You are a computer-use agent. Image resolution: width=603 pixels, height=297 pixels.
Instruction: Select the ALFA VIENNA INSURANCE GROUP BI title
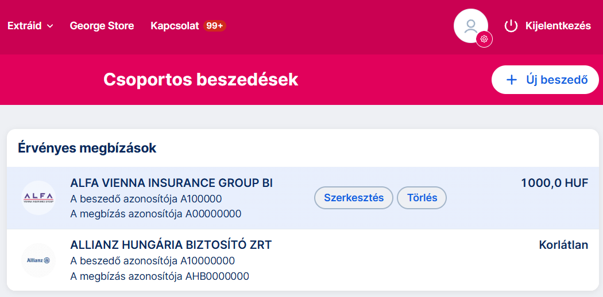click(171, 183)
